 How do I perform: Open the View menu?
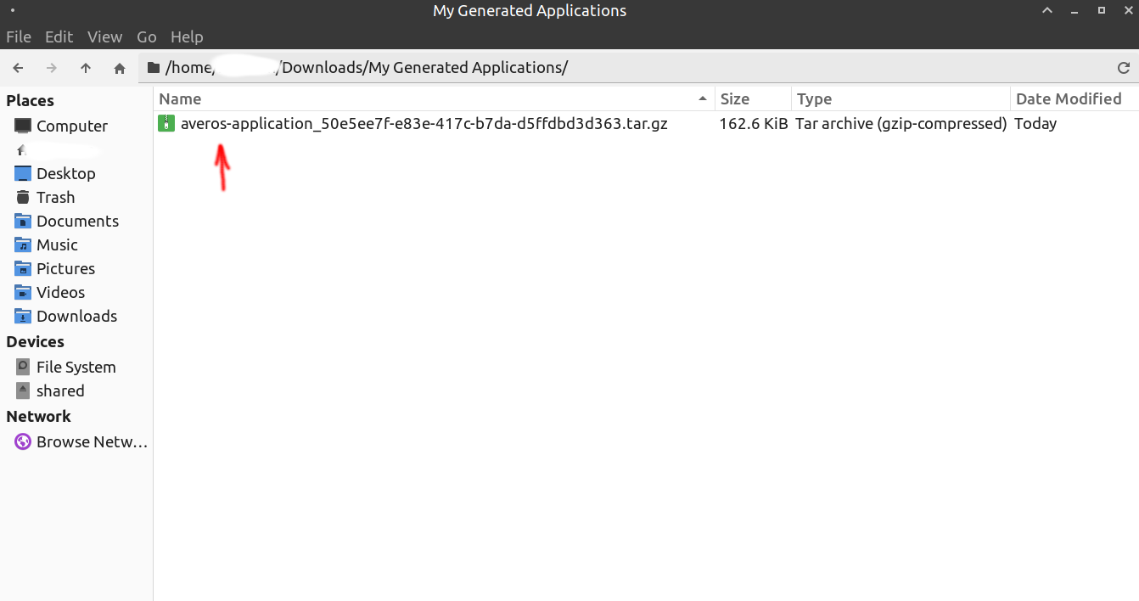(x=104, y=37)
